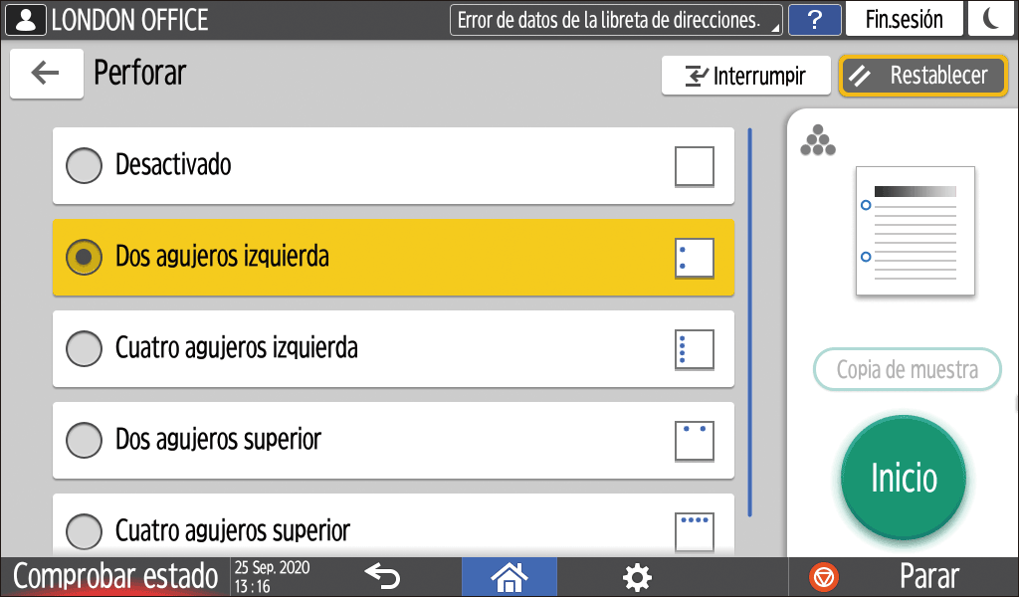The image size is (1019, 597).
Task: Tap the red stop icon
Action: [824, 576]
